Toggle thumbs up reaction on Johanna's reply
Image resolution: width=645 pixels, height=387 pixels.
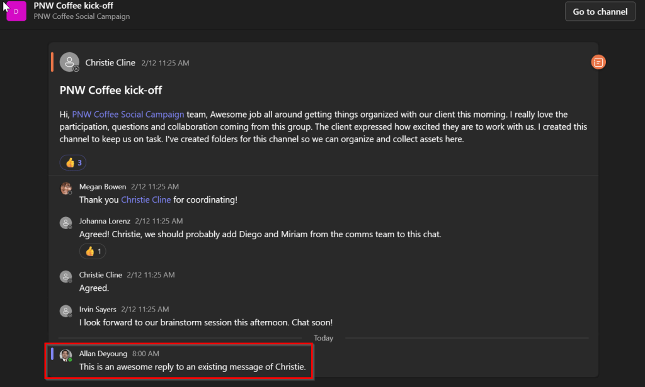pos(93,251)
